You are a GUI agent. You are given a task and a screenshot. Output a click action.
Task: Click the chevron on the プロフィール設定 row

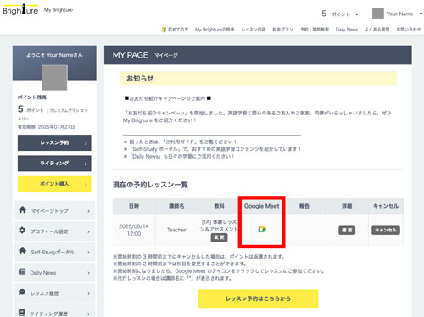pyautogui.click(x=88, y=231)
